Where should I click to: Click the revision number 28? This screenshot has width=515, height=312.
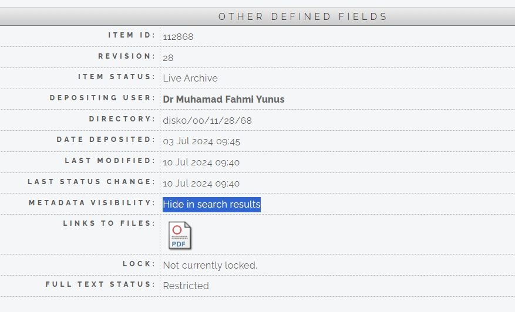168,57
